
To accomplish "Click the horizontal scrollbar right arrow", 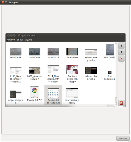I will 114,106.
